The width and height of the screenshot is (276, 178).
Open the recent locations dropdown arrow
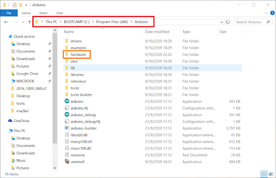(23, 22)
